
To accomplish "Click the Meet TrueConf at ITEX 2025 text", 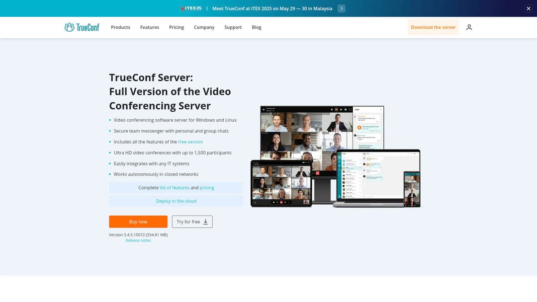I will [272, 8].
